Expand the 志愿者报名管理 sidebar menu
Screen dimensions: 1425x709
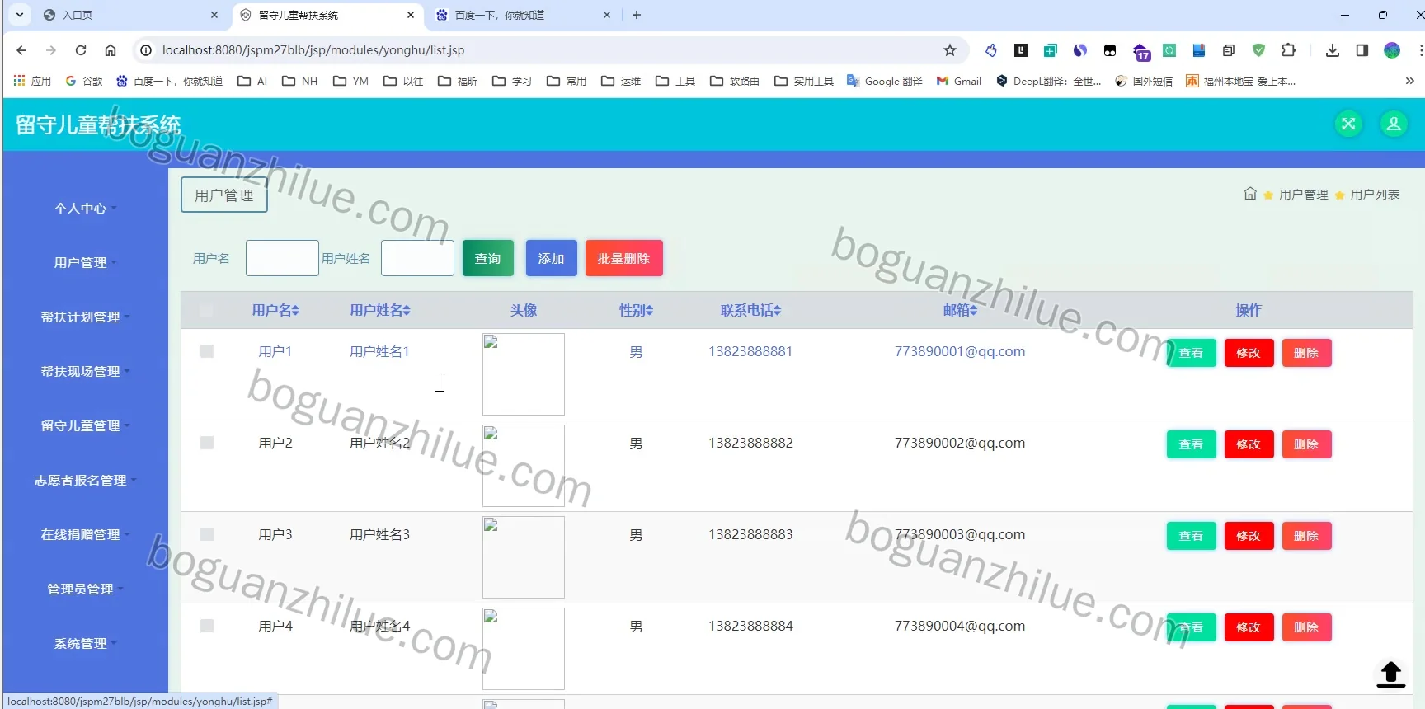pyautogui.click(x=85, y=480)
